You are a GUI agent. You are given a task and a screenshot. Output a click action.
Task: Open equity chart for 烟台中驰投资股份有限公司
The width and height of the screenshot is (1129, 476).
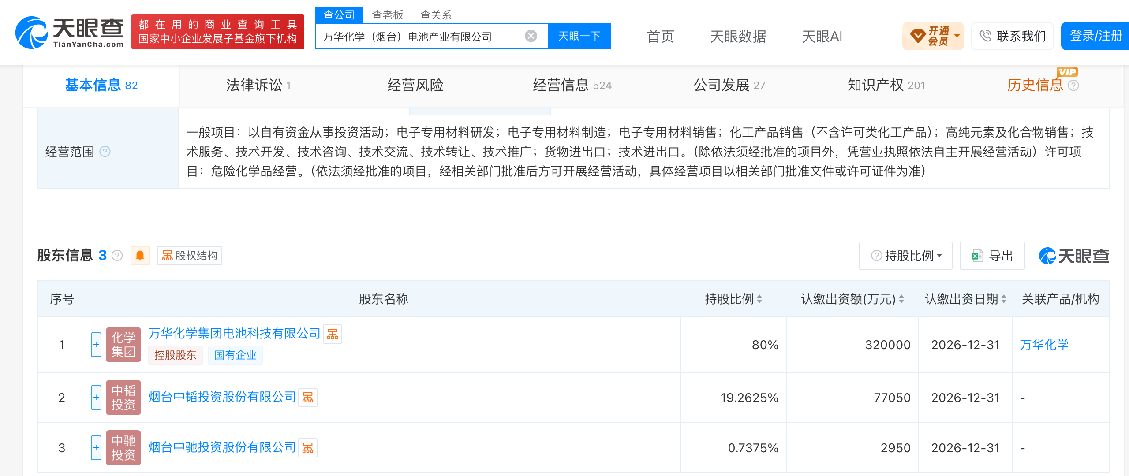point(308,448)
